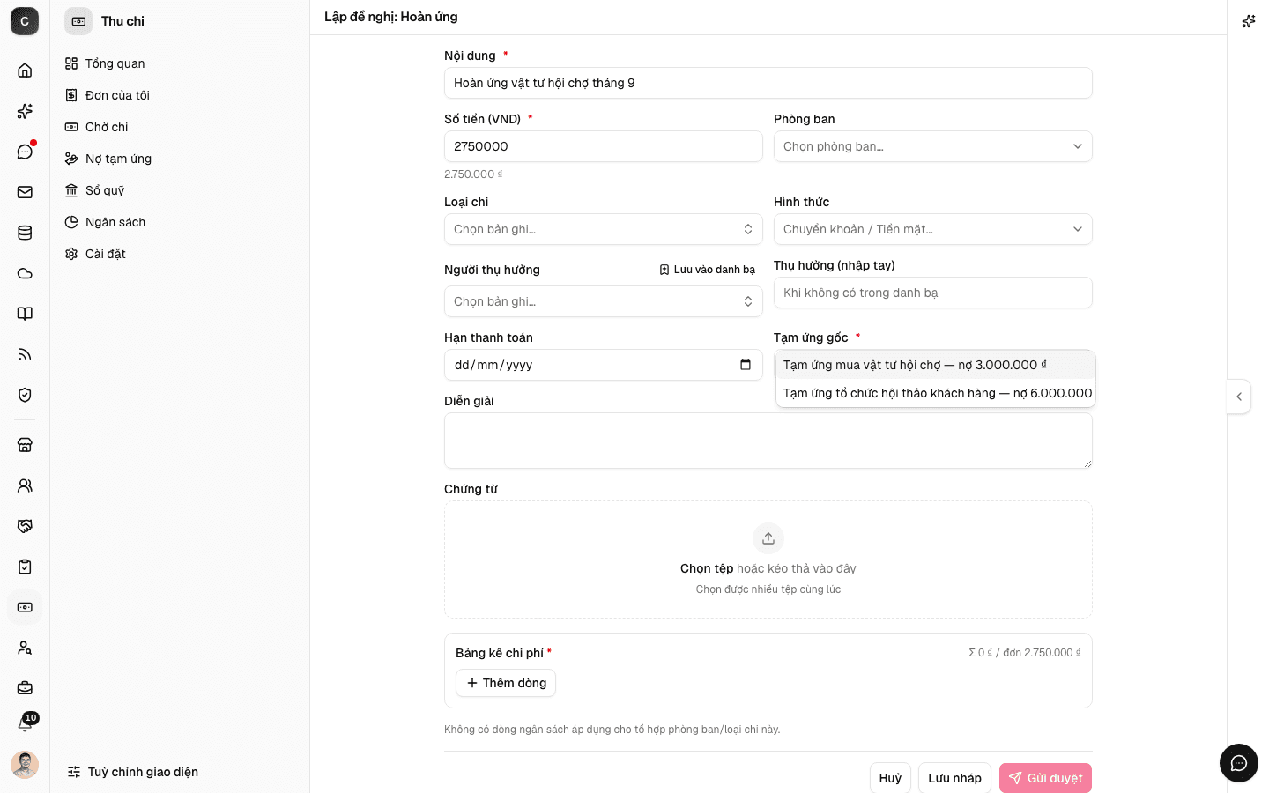Expand the collapsed right side panel chevron
Image resolution: width=1269 pixels, height=793 pixels.
pyautogui.click(x=1239, y=396)
